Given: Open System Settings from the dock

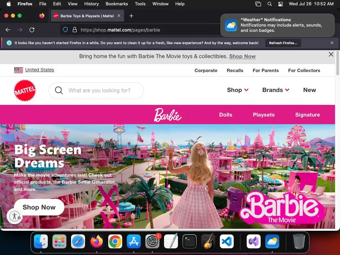Looking at the screenshot, I should coord(152,241).
